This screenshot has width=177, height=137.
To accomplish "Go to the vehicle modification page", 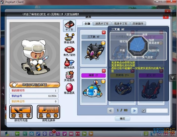I will [35, 85].
